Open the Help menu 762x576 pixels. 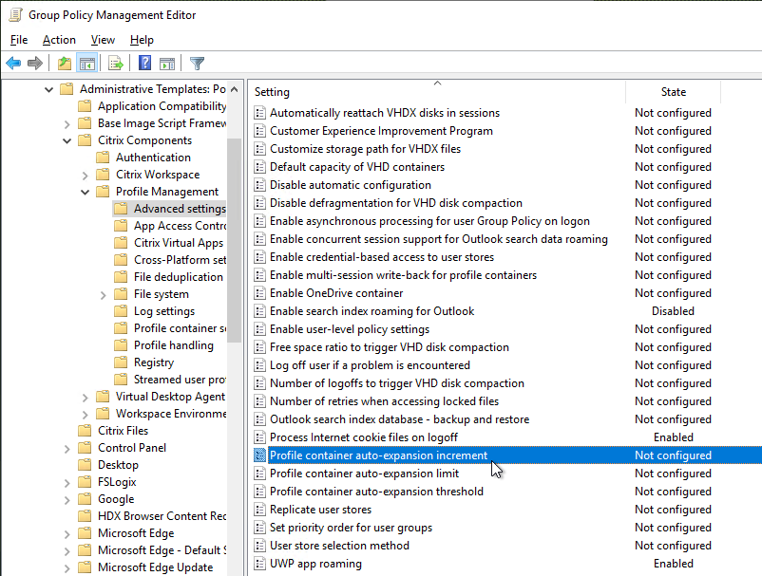[142, 40]
